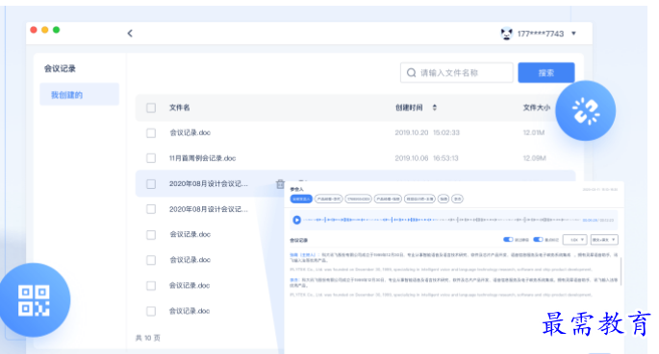Focus the 请输入文件名称 search field
Image resolution: width=659 pixels, height=354 pixels.
(x=457, y=73)
